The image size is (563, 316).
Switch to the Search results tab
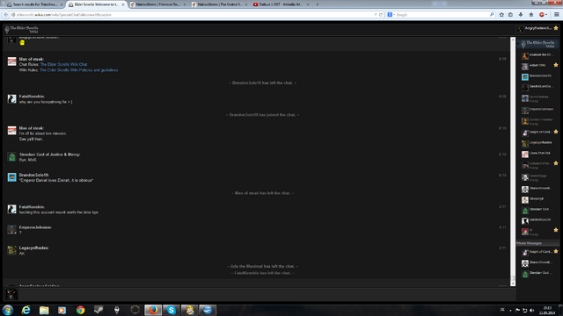point(34,4)
